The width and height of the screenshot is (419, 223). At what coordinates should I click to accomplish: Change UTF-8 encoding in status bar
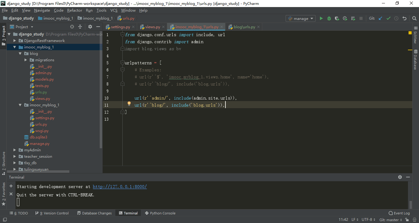[x=368, y=220]
